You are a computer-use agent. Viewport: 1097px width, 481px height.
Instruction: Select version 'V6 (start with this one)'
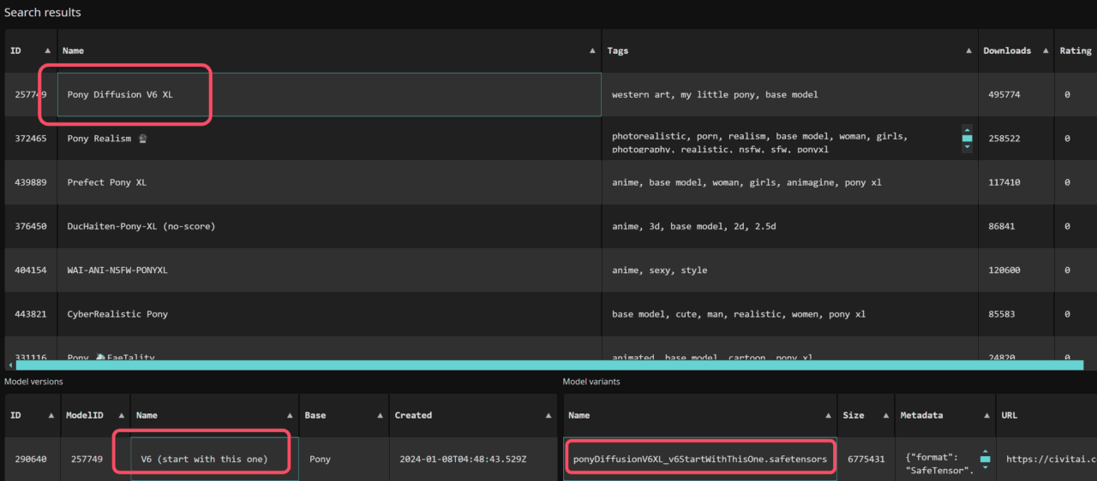pos(204,460)
